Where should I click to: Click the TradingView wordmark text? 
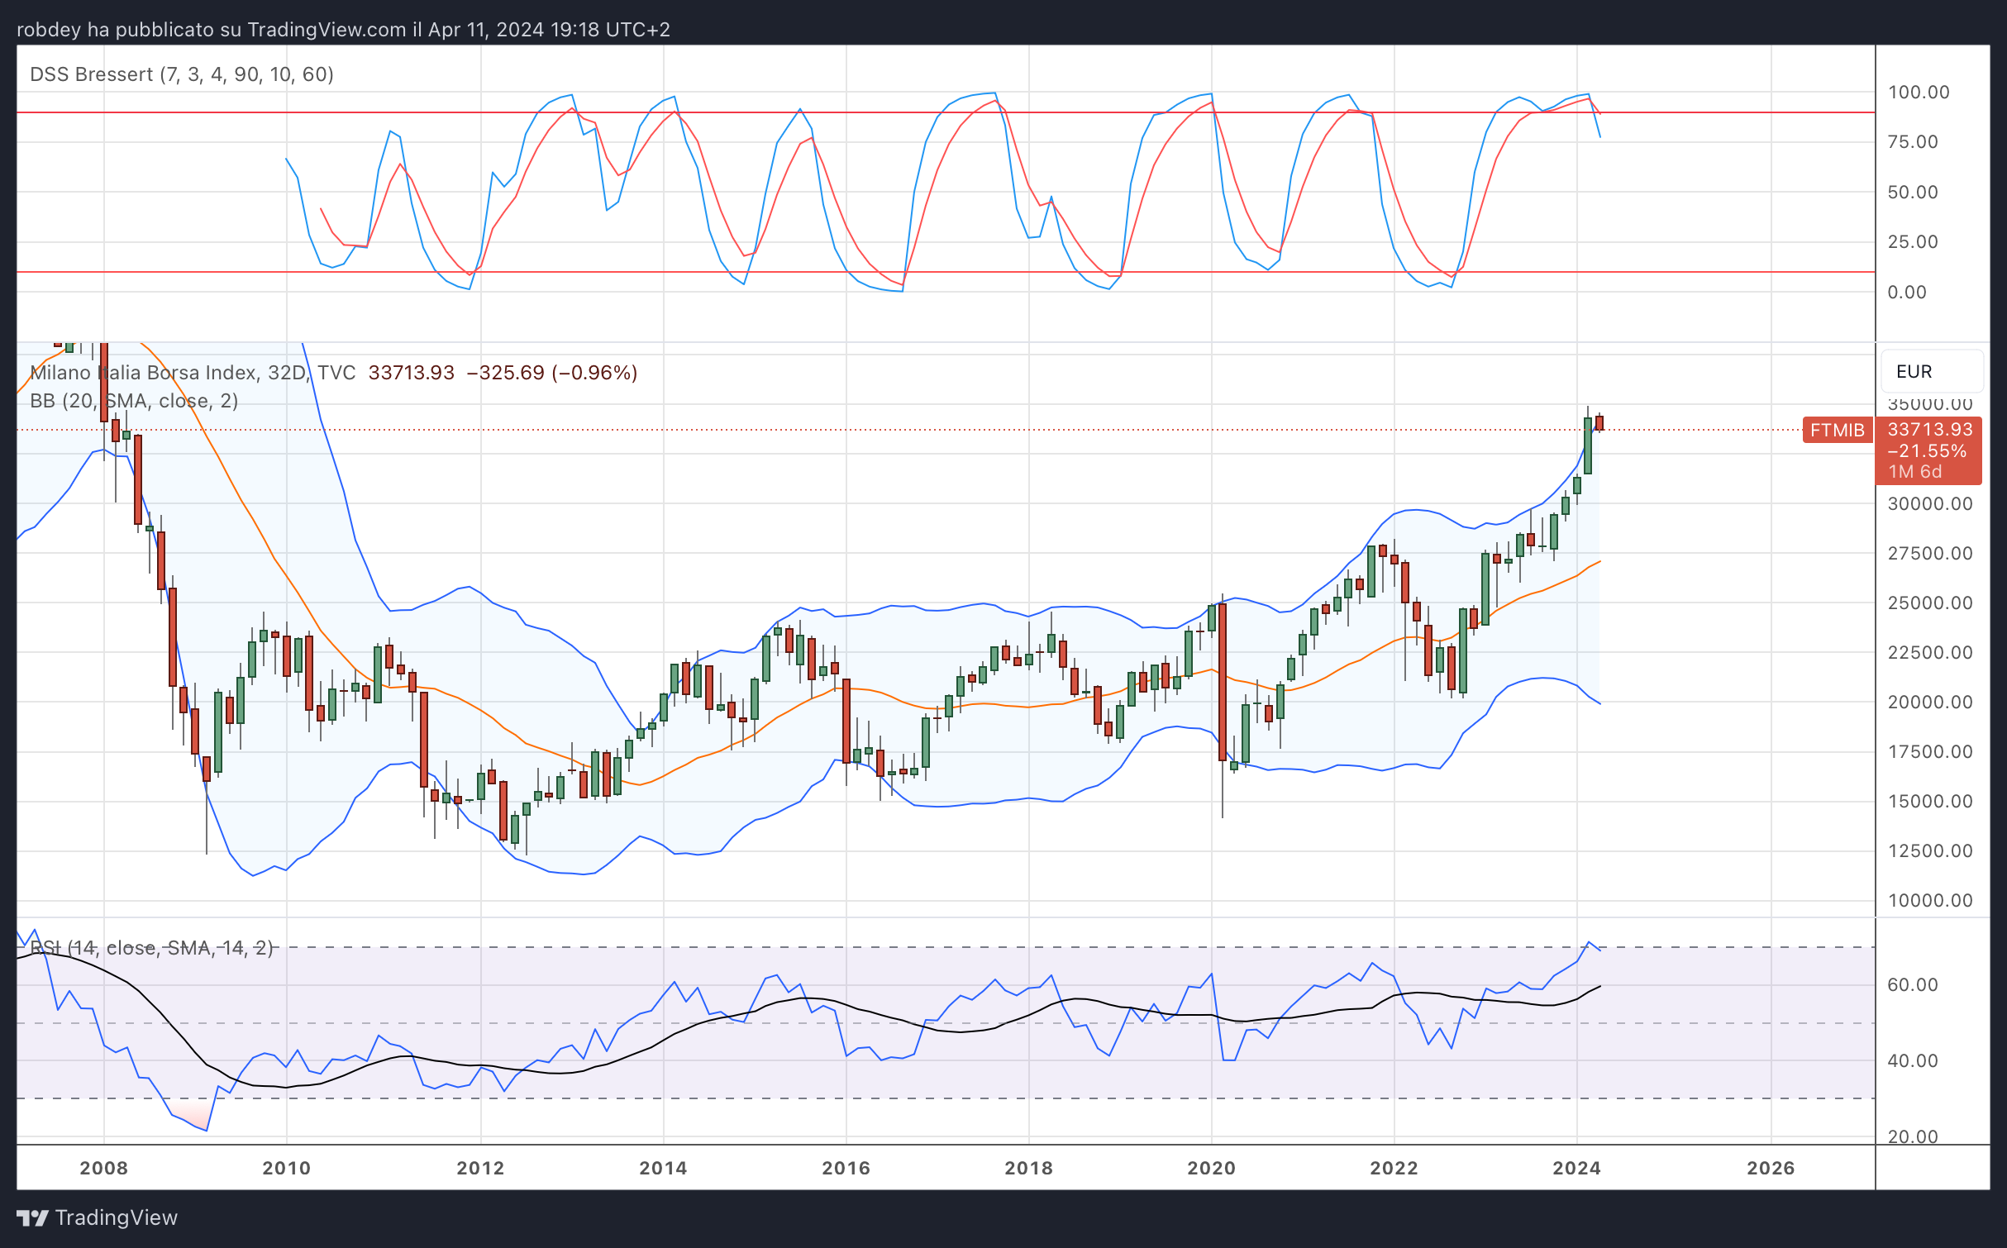pyautogui.click(x=117, y=1217)
